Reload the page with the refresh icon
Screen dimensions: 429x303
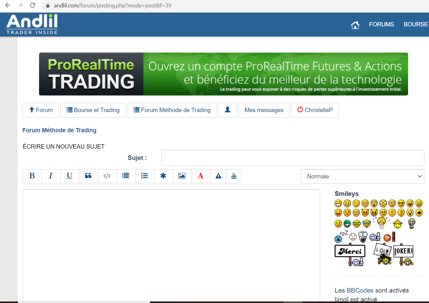click(x=33, y=5)
